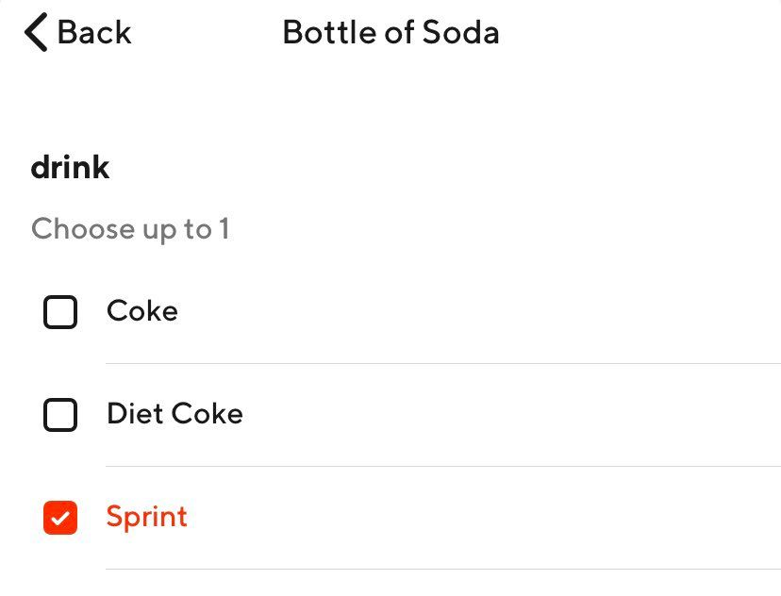
Task: Click the divider line below Diet Coke
Action: (443, 466)
